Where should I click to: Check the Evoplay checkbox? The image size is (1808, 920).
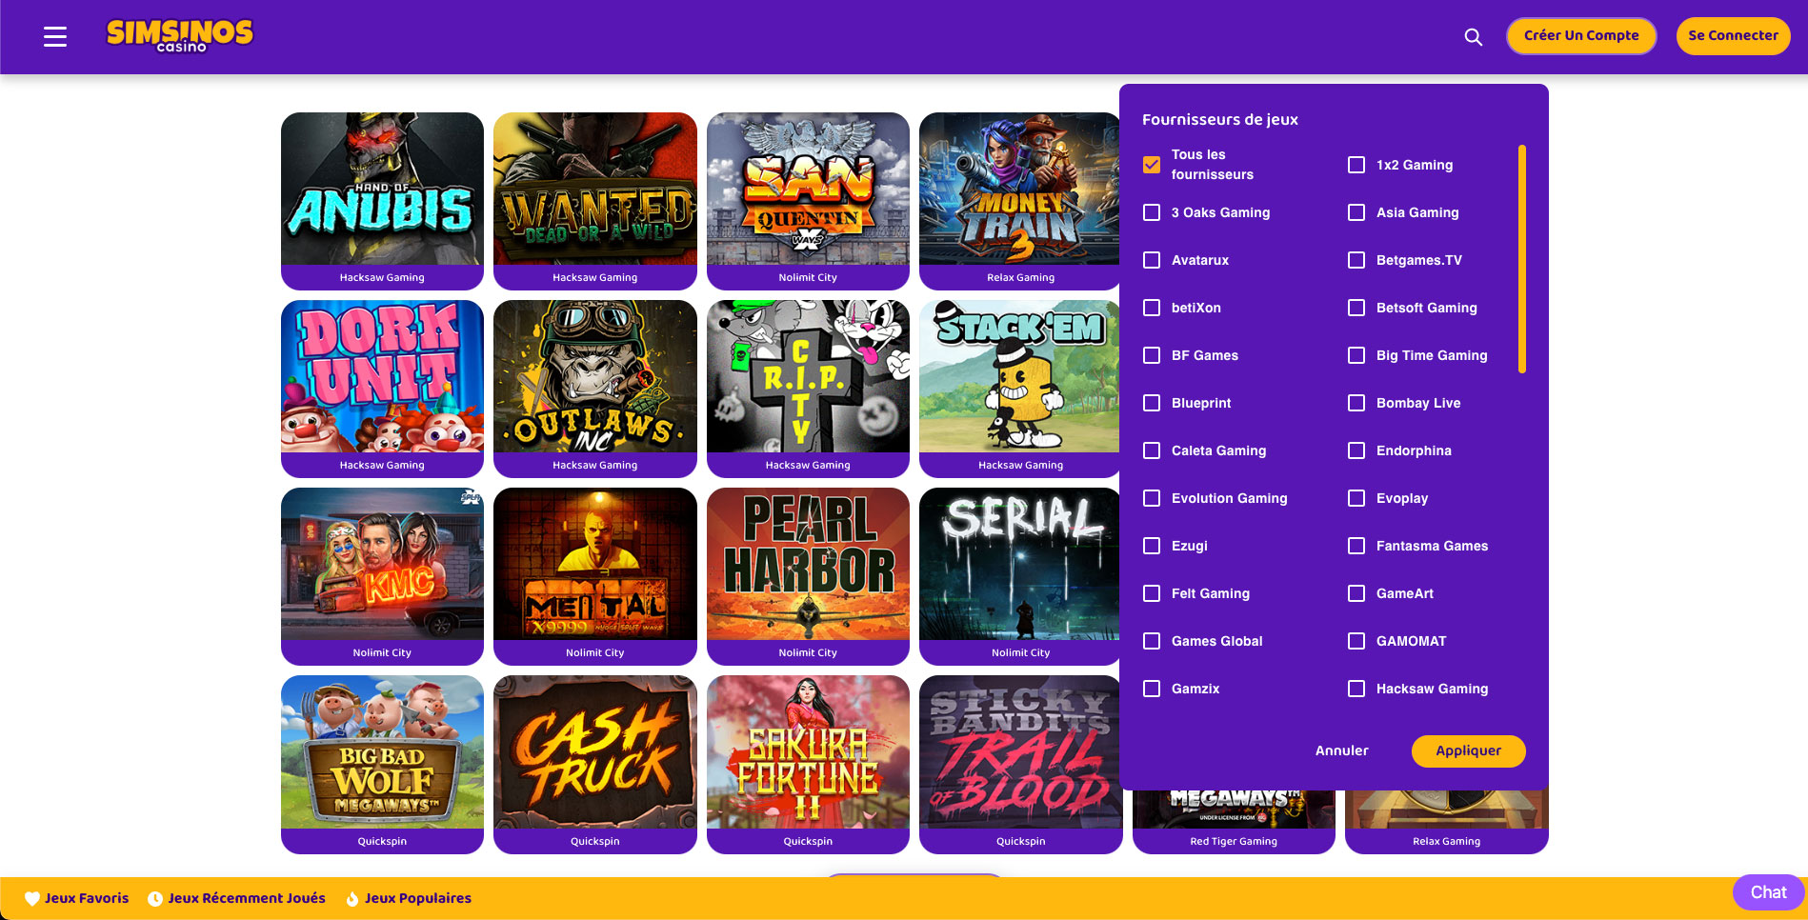(x=1356, y=498)
